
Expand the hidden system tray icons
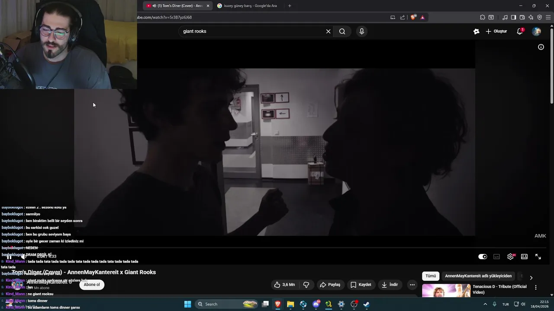pos(485,304)
